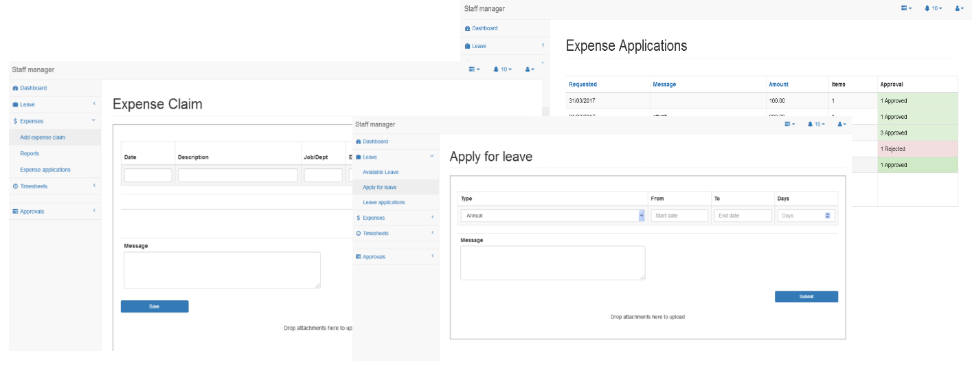
Task: Click Approvals icon in Apply for leave sidebar
Action: coord(358,257)
